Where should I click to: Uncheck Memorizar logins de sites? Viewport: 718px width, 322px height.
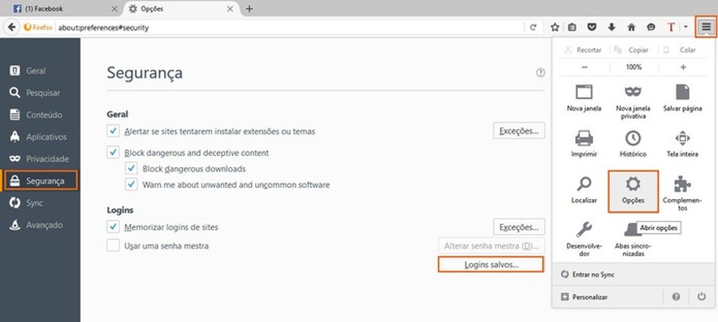(113, 227)
